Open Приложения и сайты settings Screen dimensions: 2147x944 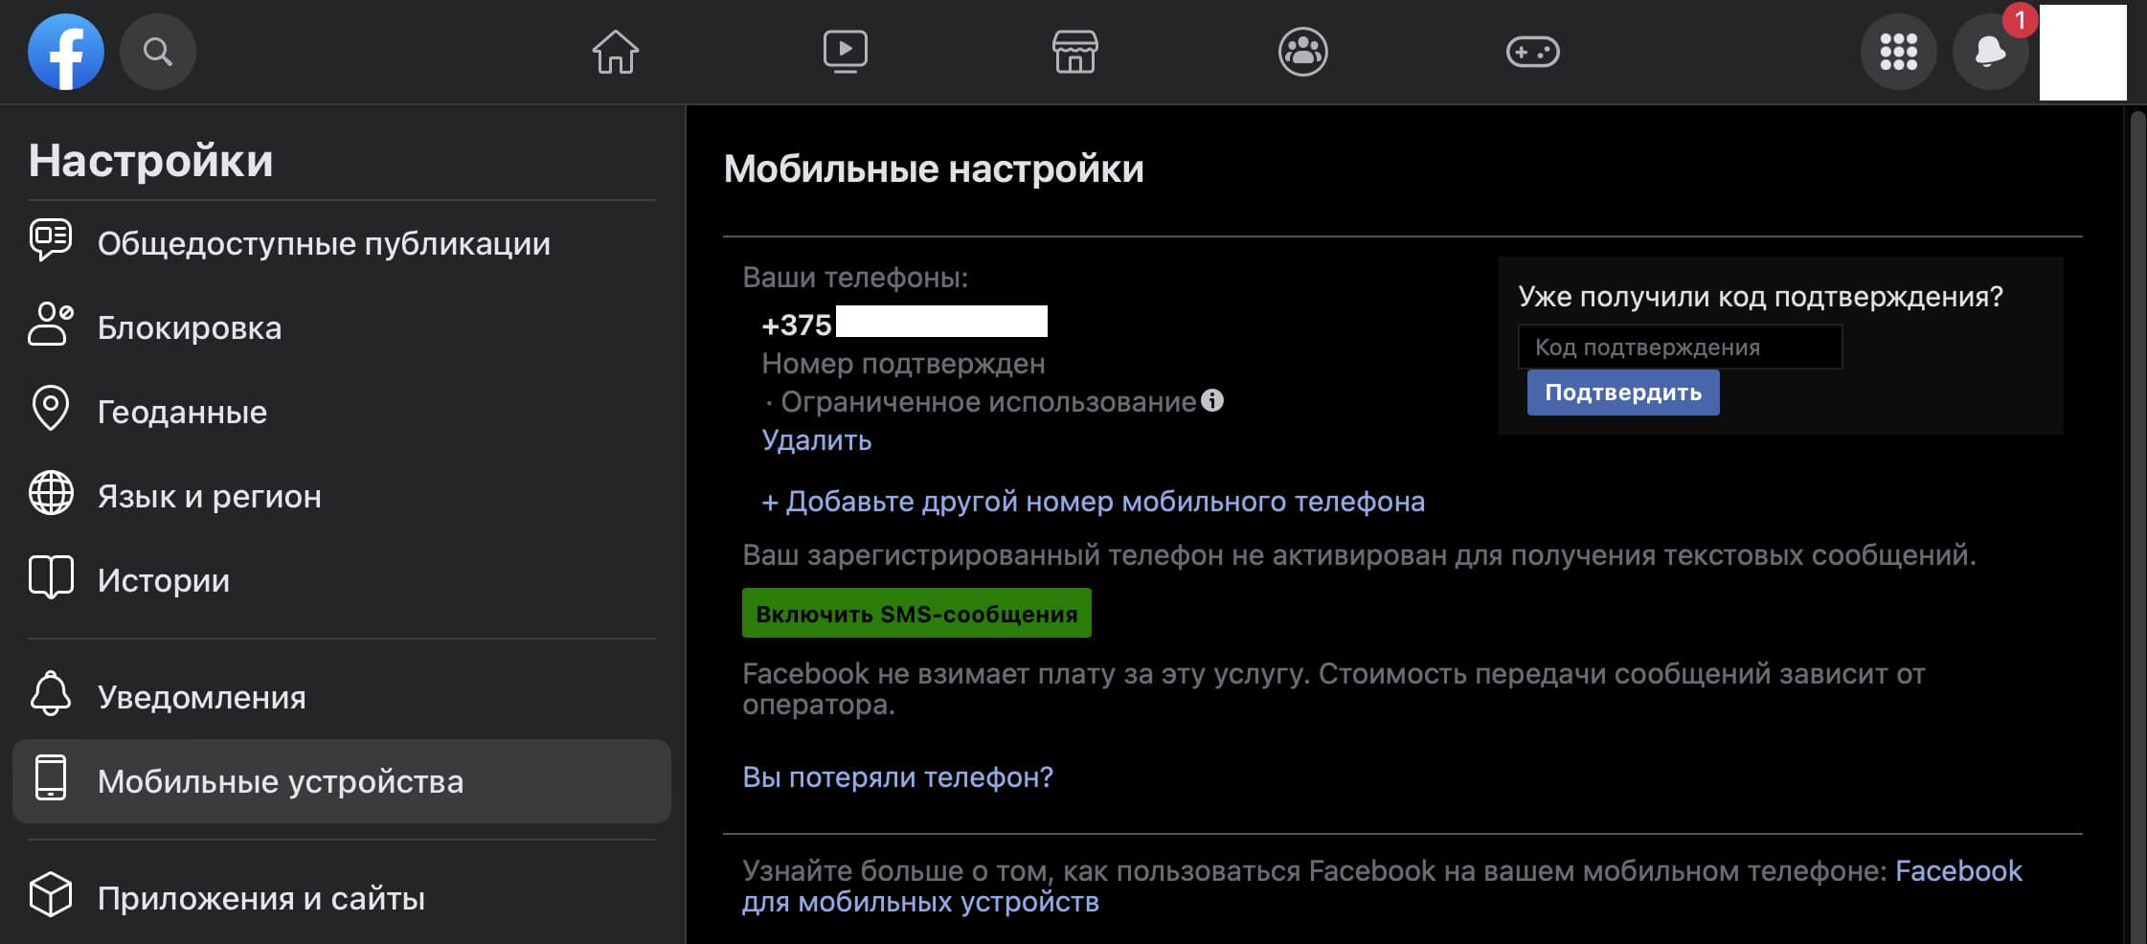pos(342,898)
